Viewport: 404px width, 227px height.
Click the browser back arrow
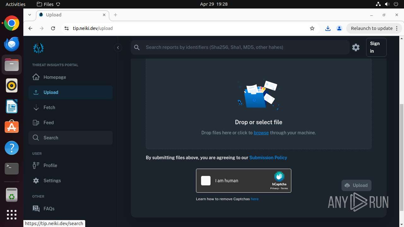click(30, 28)
